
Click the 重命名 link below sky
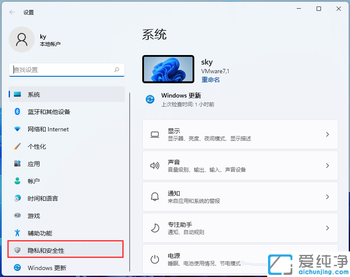(x=210, y=80)
